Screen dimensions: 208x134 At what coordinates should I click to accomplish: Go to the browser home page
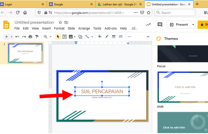tap(25, 12)
